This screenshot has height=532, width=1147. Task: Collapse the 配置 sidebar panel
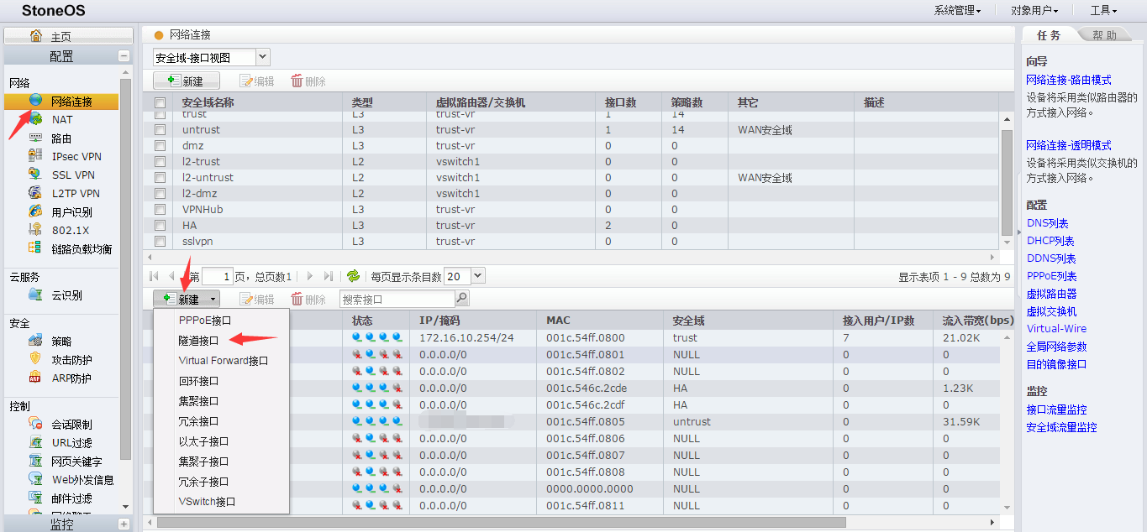124,56
